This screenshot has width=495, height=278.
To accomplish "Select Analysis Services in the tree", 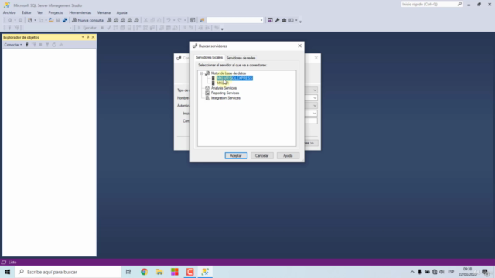I will coord(224,88).
